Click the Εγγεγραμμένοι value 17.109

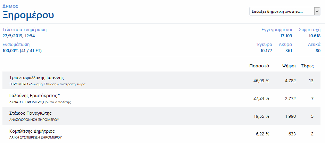click(286, 36)
